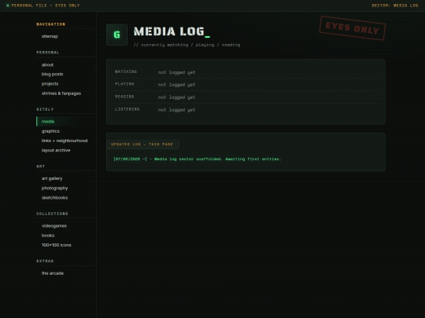Visit shrines & fanpages link

pyautogui.click(x=61, y=93)
